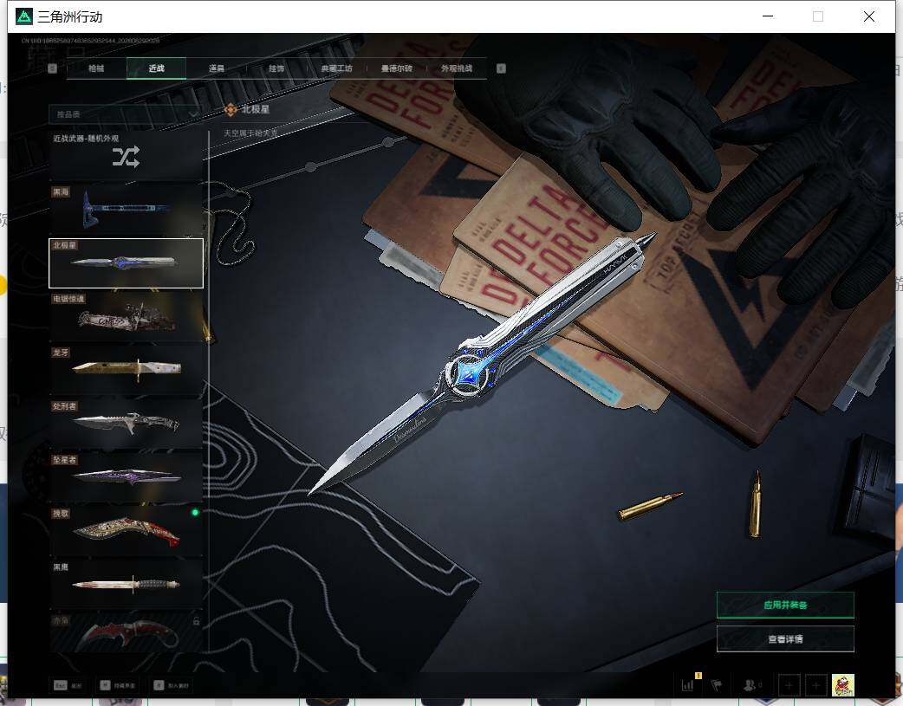Switch to the 枪械 tab

96,68
